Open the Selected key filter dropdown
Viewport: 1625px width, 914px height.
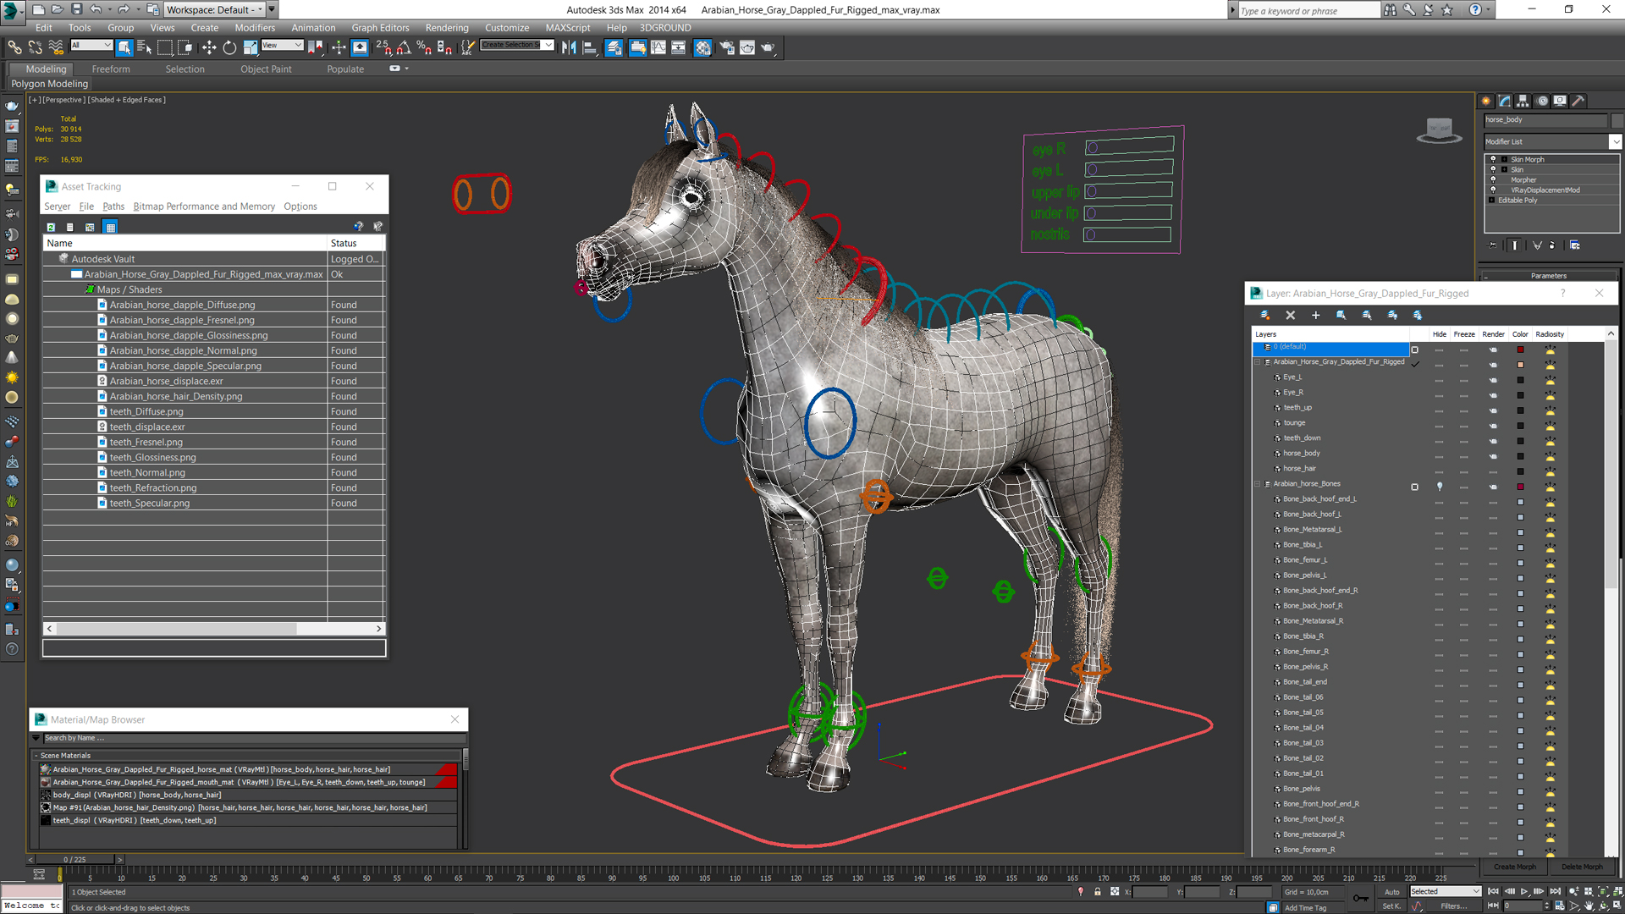(x=1445, y=891)
